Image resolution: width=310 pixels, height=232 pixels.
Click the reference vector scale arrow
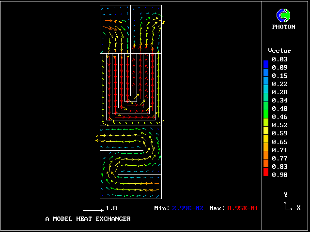(93, 210)
